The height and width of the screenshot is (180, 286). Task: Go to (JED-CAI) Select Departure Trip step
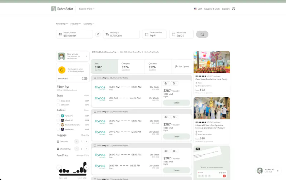pyautogui.click(x=104, y=52)
